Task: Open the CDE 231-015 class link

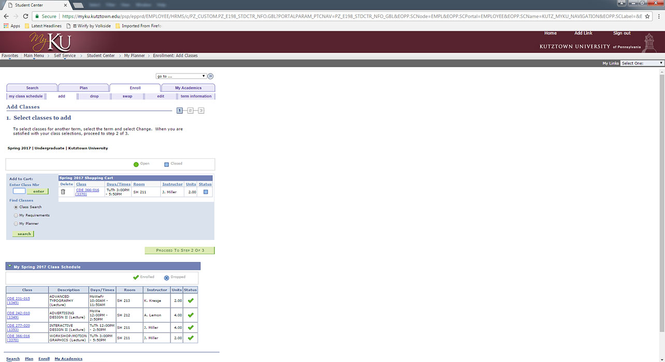Action: coord(18,298)
